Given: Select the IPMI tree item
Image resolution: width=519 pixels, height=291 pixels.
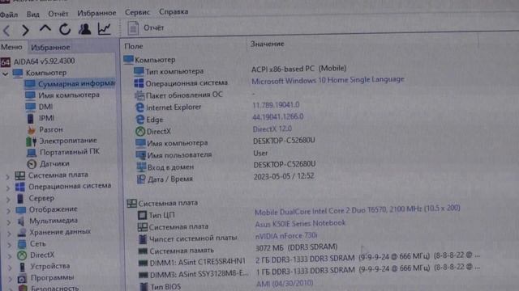Looking at the screenshot, I should (x=41, y=118).
